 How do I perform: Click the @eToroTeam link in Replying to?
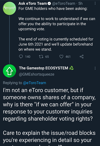(x=34, y=83)
